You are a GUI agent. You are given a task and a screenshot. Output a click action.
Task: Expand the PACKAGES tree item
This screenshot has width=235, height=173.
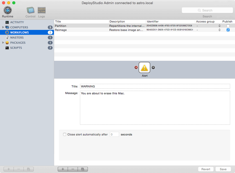pyautogui.click(x=3, y=43)
